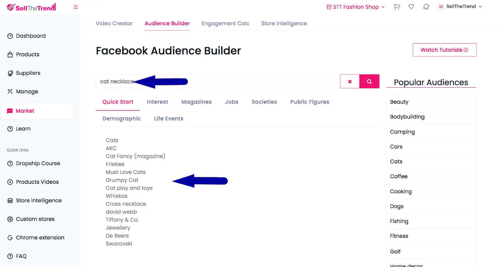Clear the search with the X button

click(350, 81)
